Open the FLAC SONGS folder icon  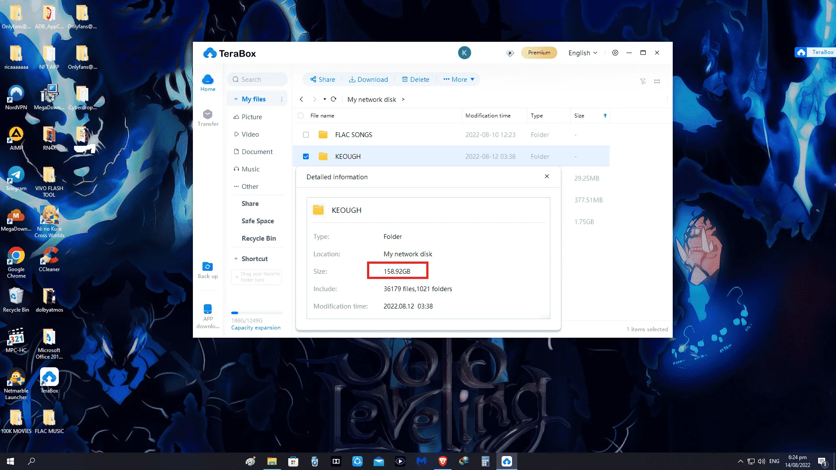pos(323,134)
